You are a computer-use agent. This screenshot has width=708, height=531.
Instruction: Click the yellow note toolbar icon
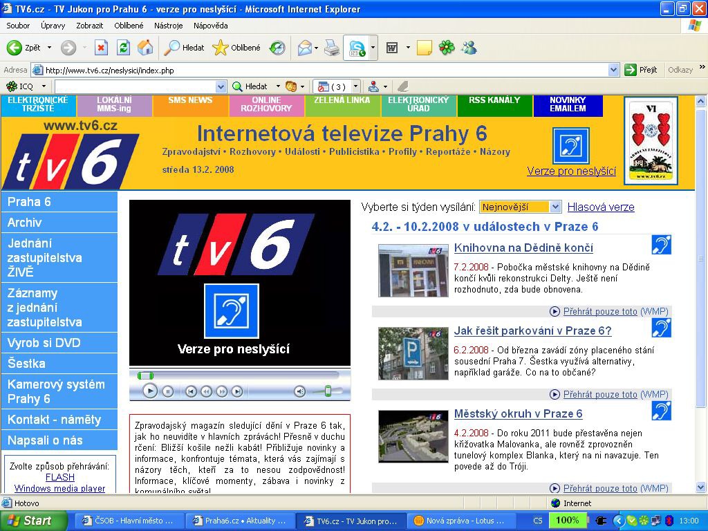424,48
